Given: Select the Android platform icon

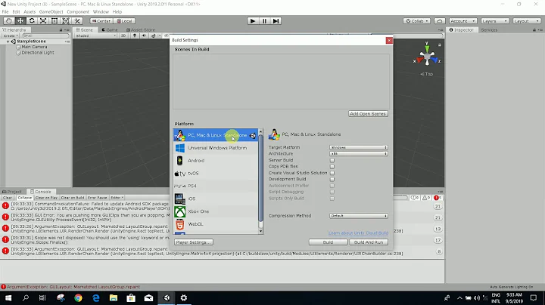Looking at the screenshot, I should [x=179, y=161].
